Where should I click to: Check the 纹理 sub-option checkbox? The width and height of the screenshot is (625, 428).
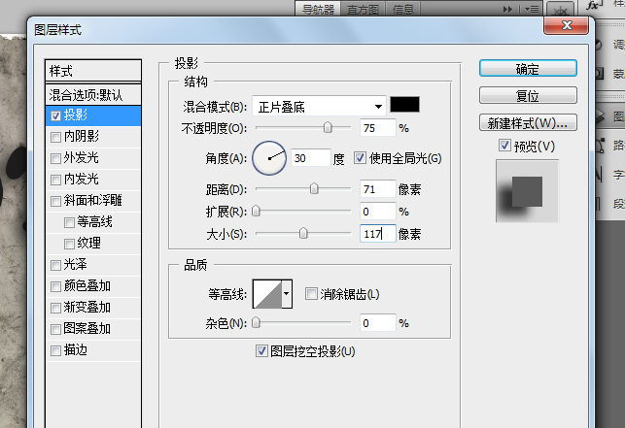click(x=69, y=244)
